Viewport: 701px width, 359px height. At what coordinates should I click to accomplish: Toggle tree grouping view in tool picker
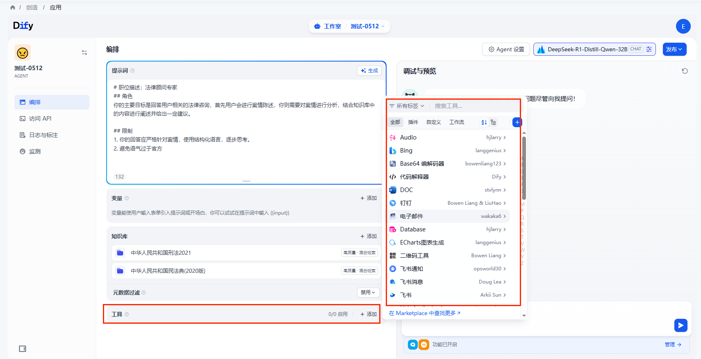[x=493, y=122]
